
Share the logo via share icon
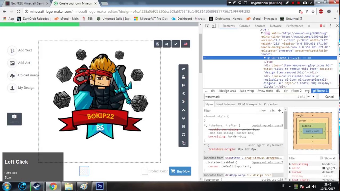(x=167, y=44)
